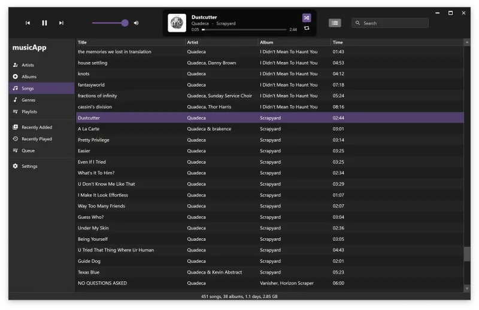The image size is (479, 310).
Task: Select the song 'Being Yourself'
Action: [270, 239]
